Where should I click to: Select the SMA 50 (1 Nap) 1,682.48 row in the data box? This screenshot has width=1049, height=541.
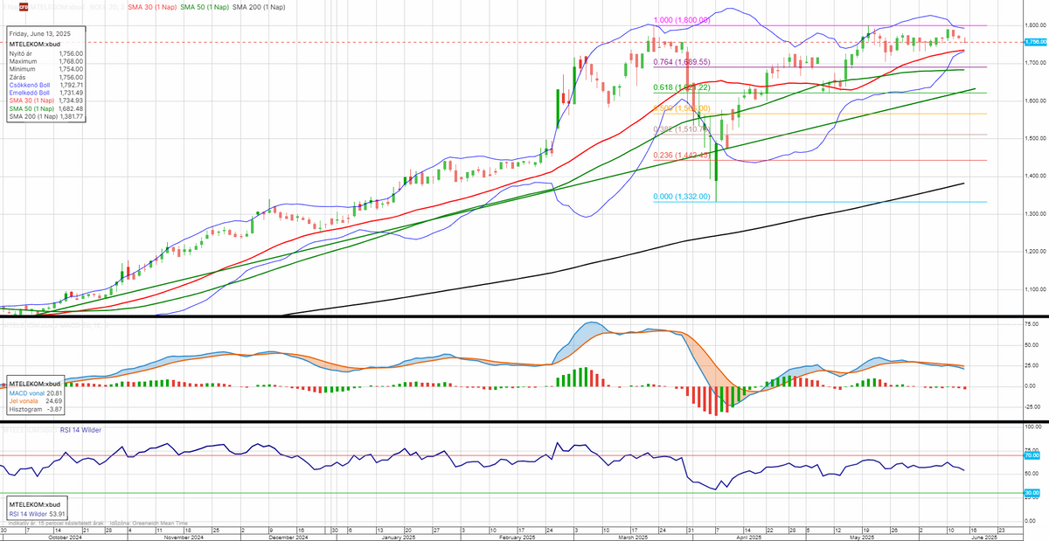tap(46, 108)
